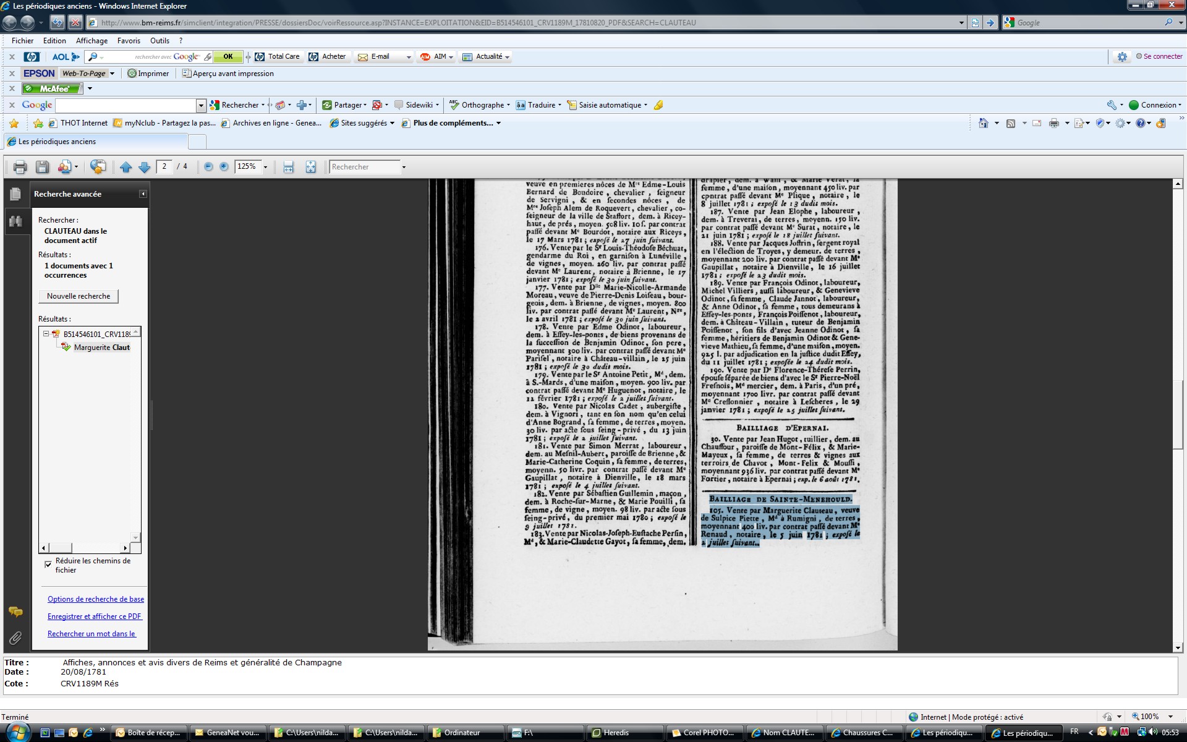The height and width of the screenshot is (742, 1187).
Task: Open Enregistrer et afficher ce PDF link
Action: point(95,616)
